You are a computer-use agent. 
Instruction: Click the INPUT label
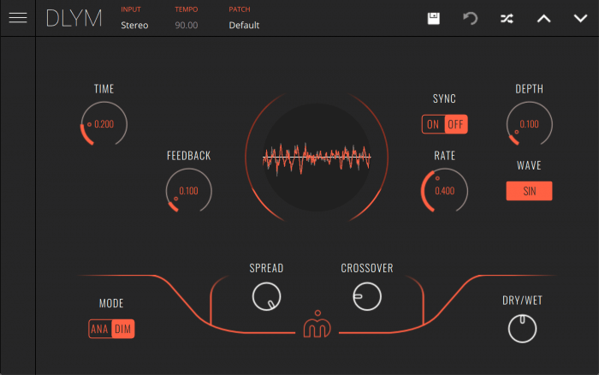coord(131,9)
